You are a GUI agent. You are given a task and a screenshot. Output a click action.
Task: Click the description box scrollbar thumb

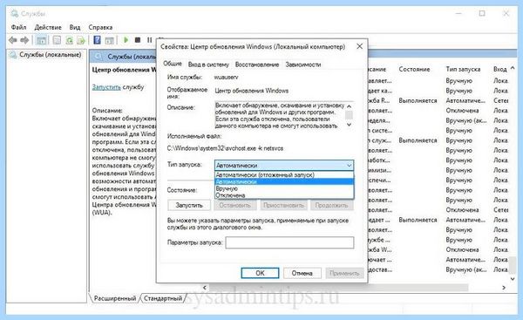click(x=349, y=115)
